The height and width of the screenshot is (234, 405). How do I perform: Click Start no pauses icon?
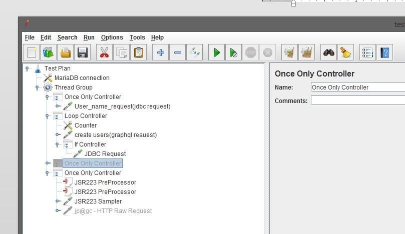pos(233,52)
